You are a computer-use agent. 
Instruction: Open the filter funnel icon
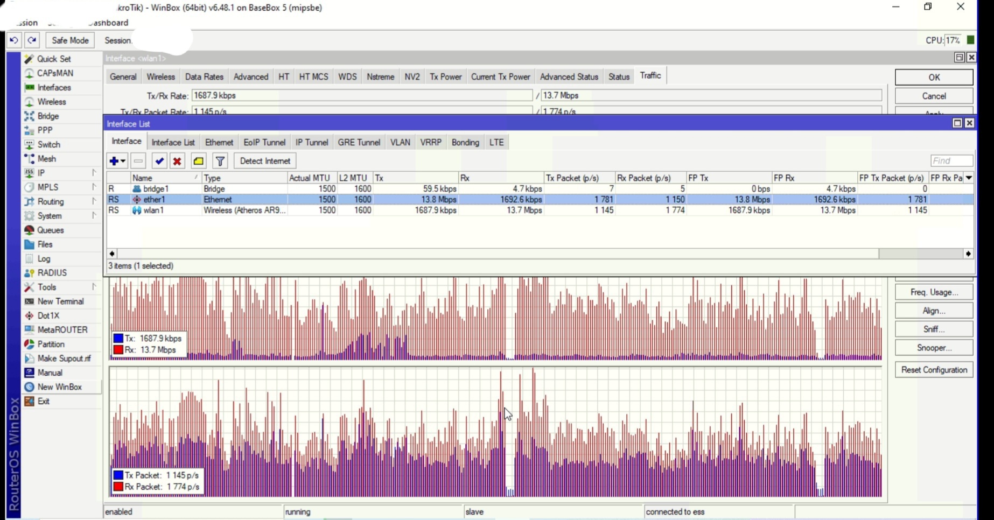[x=220, y=161]
